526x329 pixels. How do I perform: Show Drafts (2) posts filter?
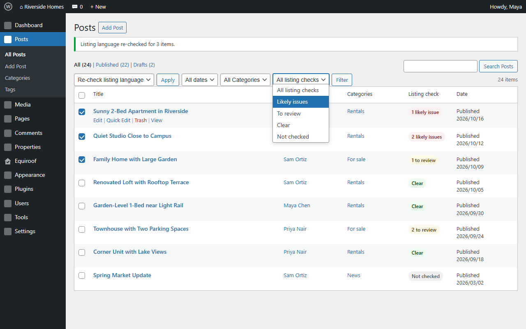point(144,65)
